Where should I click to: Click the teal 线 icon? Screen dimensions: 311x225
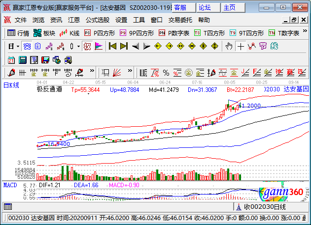click(x=275, y=47)
